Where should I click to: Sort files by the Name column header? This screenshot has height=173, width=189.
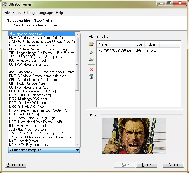pyautogui.click(x=115, y=44)
